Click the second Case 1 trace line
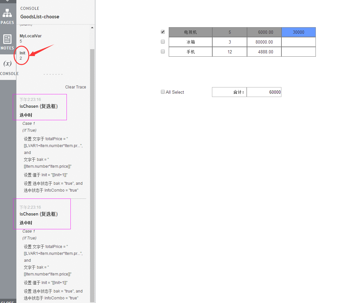The image size is (363, 303). pyautogui.click(x=29, y=231)
